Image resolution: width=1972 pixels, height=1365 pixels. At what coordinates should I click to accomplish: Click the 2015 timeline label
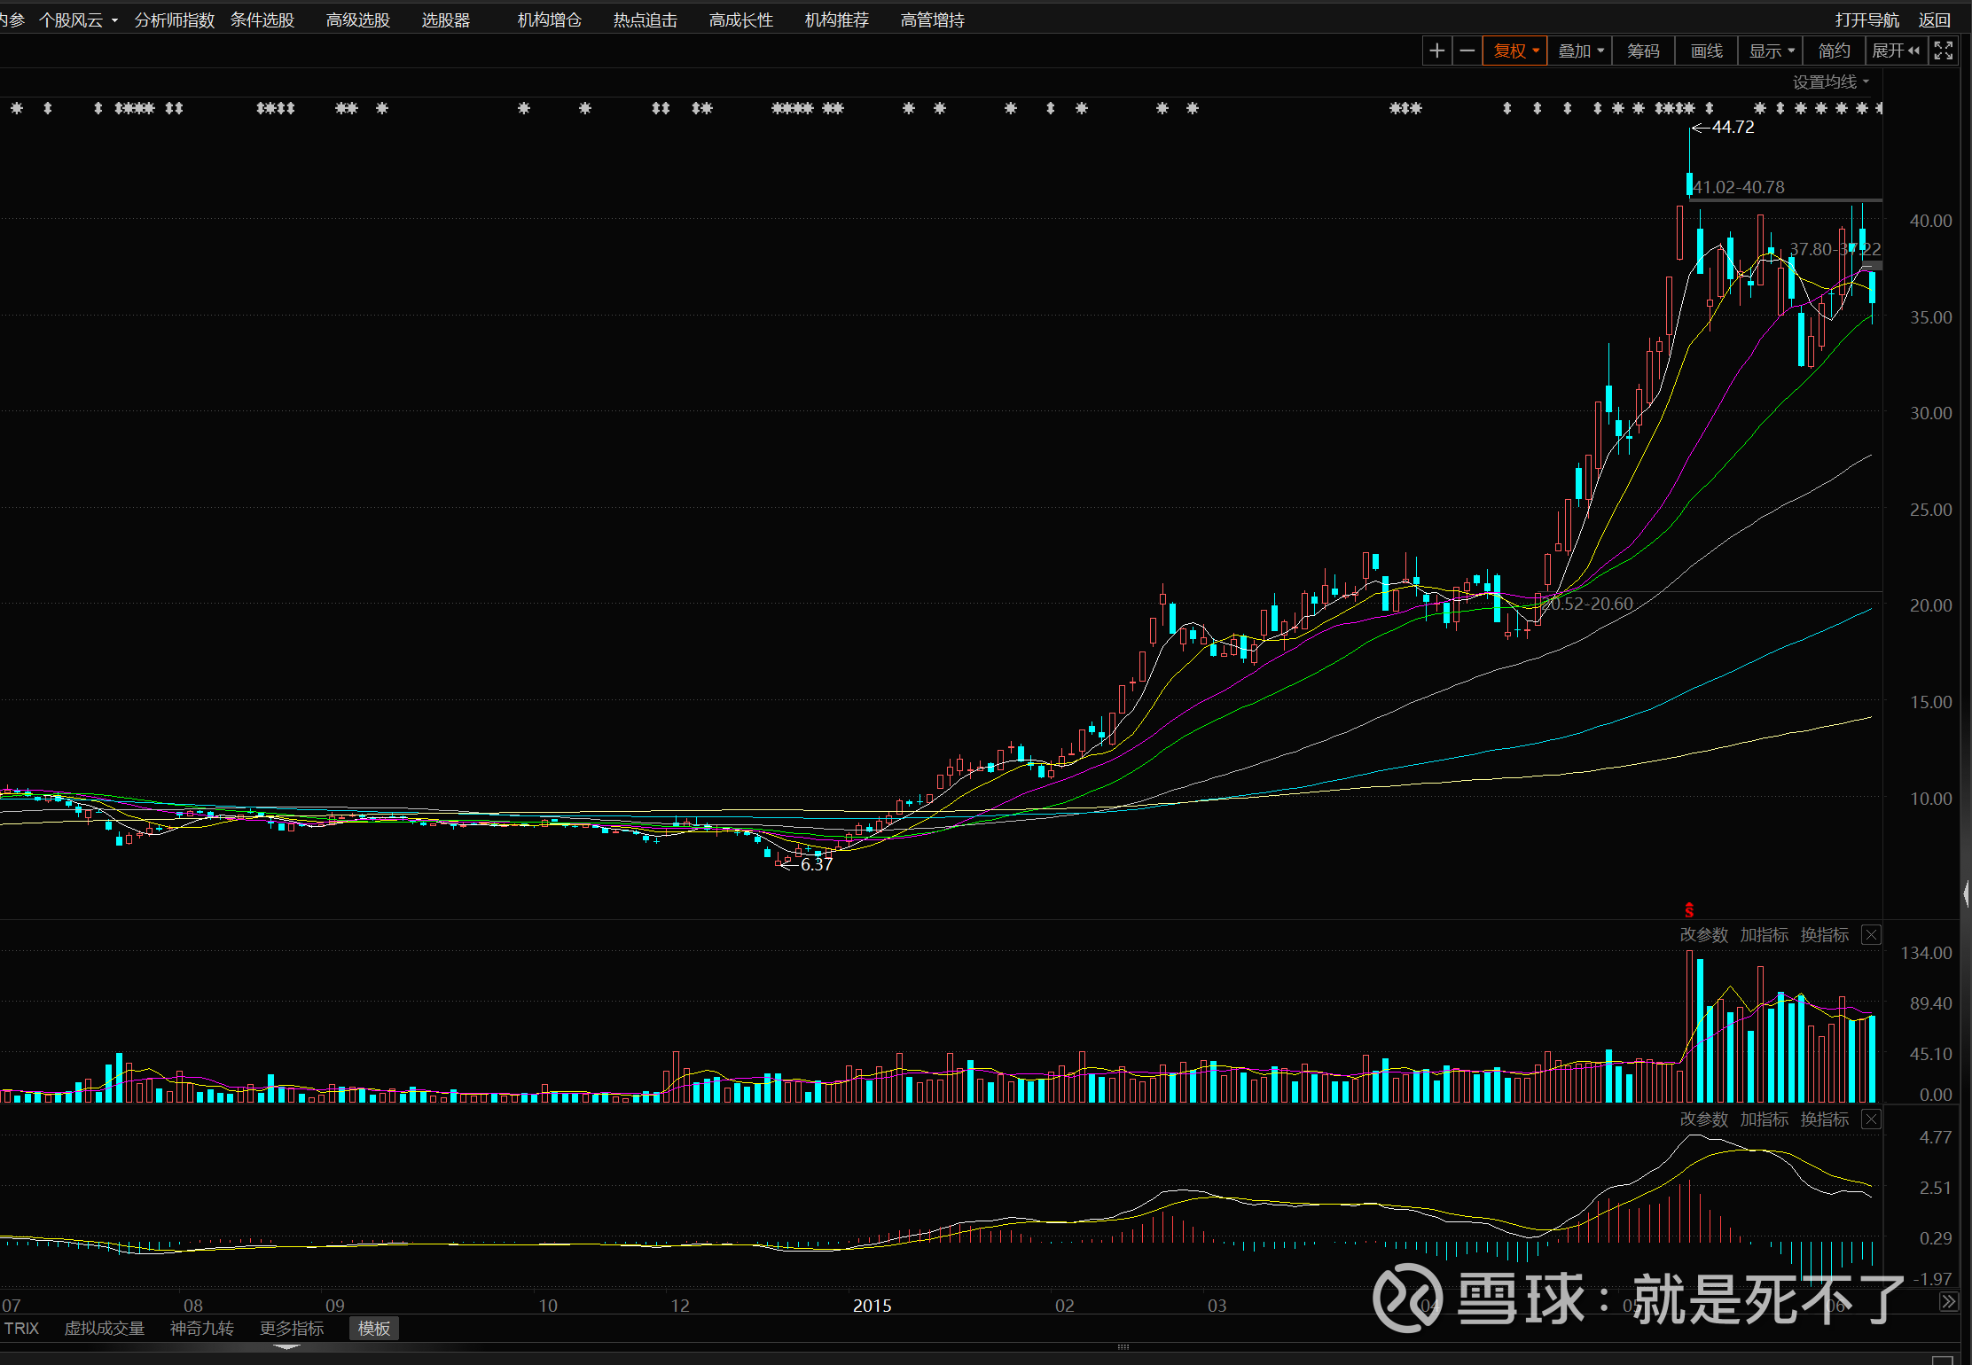pyautogui.click(x=872, y=1306)
